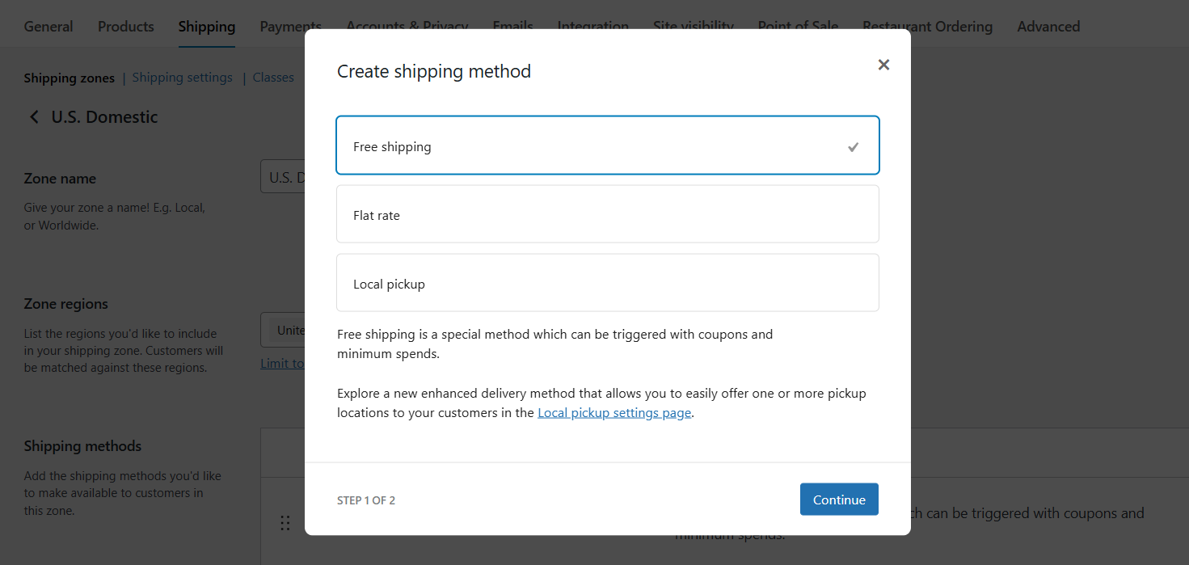The width and height of the screenshot is (1189, 565).
Task: Open Restaurant Ordering settings
Action: pos(927,26)
